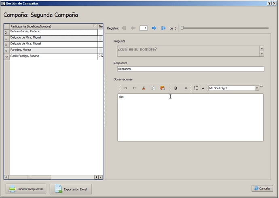Screen dimensions: 279x198
Task: Select the row Paredes, Marisa
Action: pos(53,51)
